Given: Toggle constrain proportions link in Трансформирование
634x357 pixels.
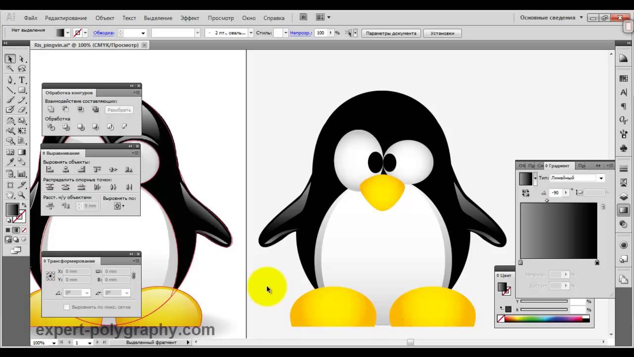Looking at the screenshot, I should (x=133, y=275).
